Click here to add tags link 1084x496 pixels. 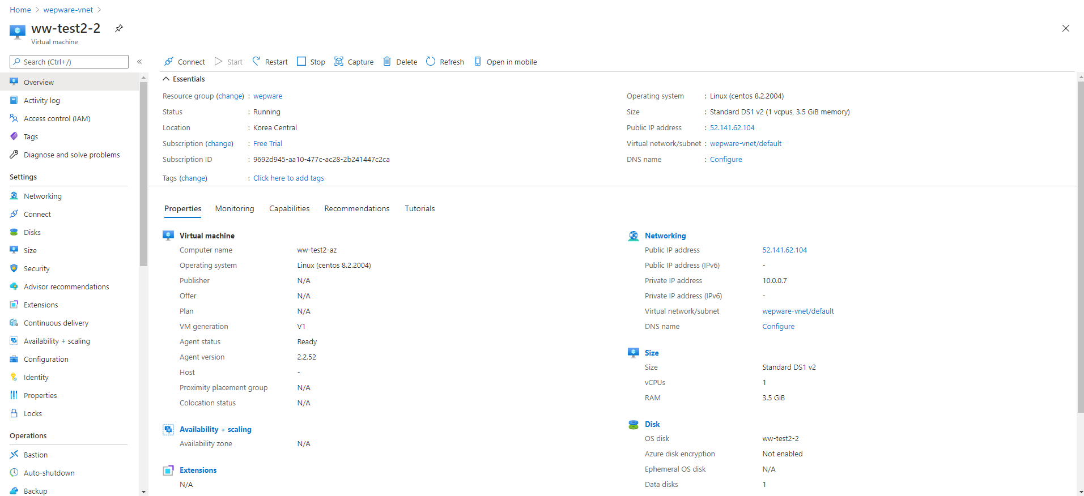click(288, 178)
